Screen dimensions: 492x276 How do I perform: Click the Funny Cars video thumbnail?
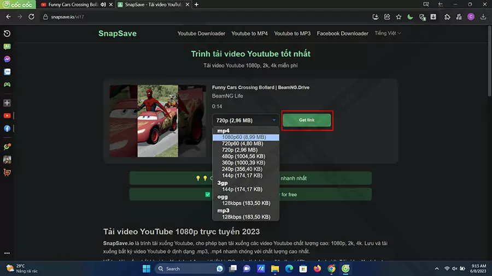point(157,121)
